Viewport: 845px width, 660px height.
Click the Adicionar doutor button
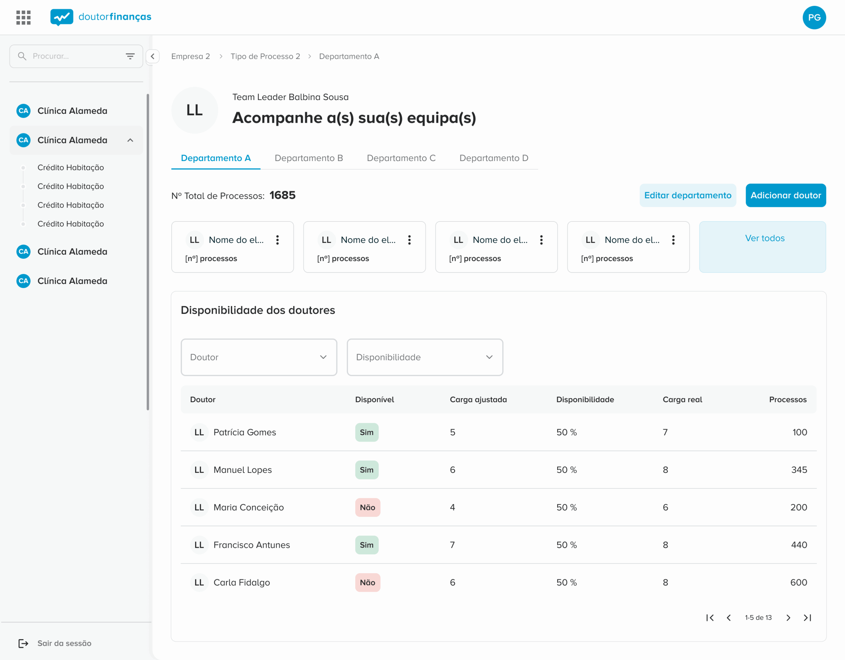point(786,195)
